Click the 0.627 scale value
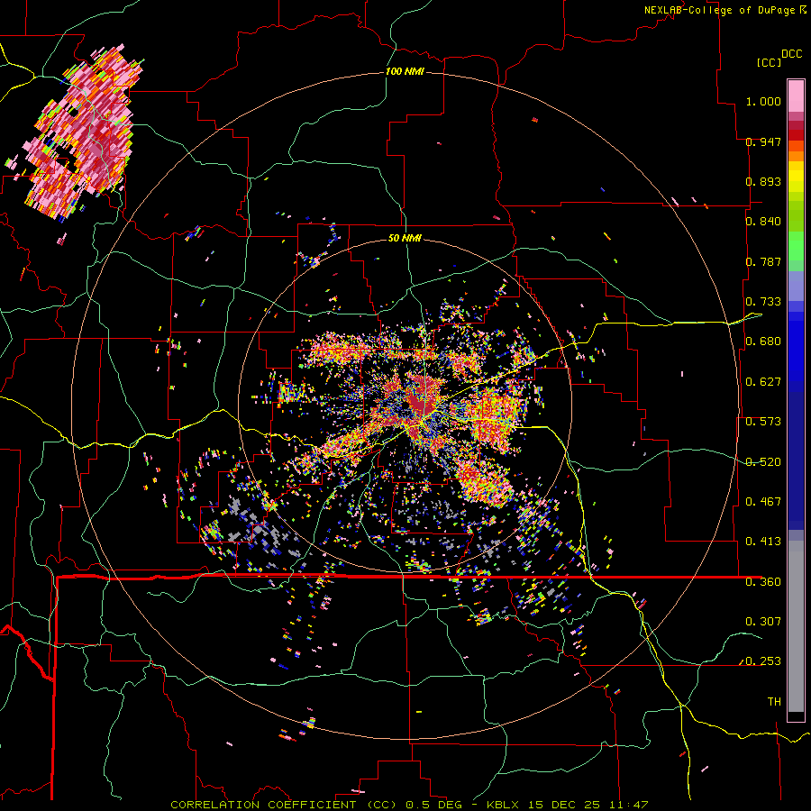This screenshot has width=811, height=811. click(x=763, y=382)
